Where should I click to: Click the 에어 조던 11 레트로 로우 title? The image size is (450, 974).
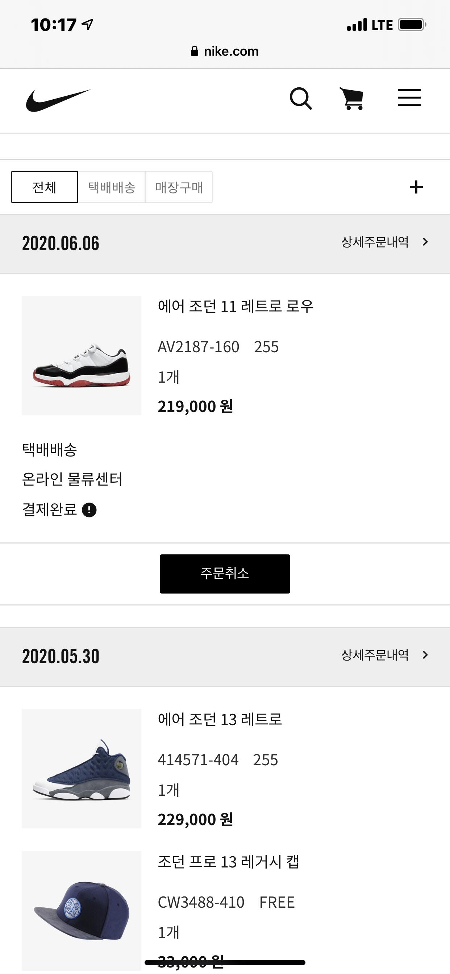pyautogui.click(x=236, y=306)
